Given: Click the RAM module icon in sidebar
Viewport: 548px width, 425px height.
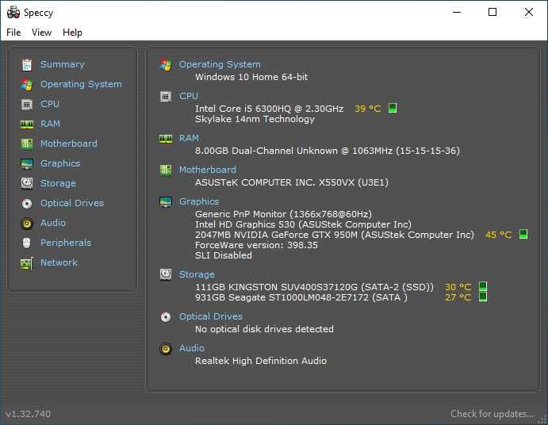Looking at the screenshot, I should click(x=27, y=124).
